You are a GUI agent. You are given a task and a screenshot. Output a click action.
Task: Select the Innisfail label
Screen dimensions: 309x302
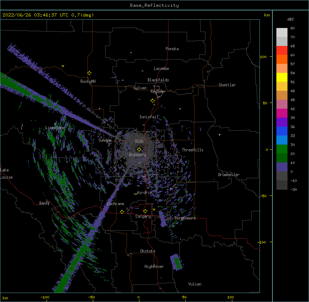point(149,117)
